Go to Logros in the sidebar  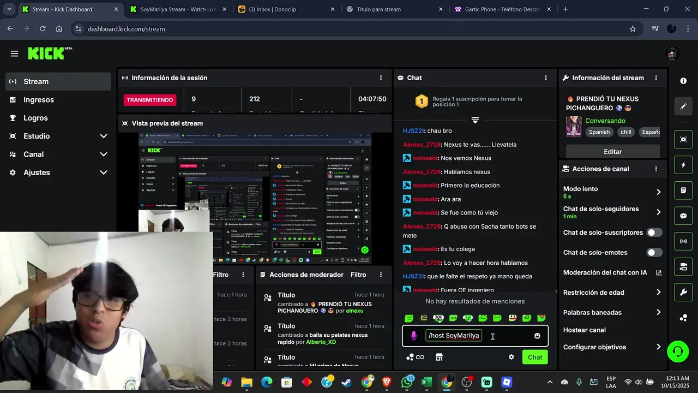pyautogui.click(x=58, y=118)
